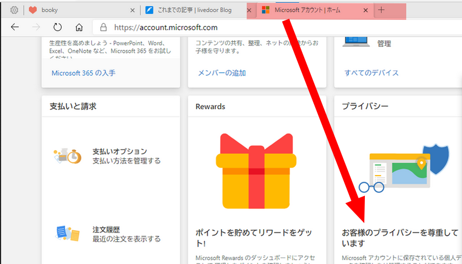
Task: Click the 支払いオプション icon
Action: pyautogui.click(x=67, y=156)
